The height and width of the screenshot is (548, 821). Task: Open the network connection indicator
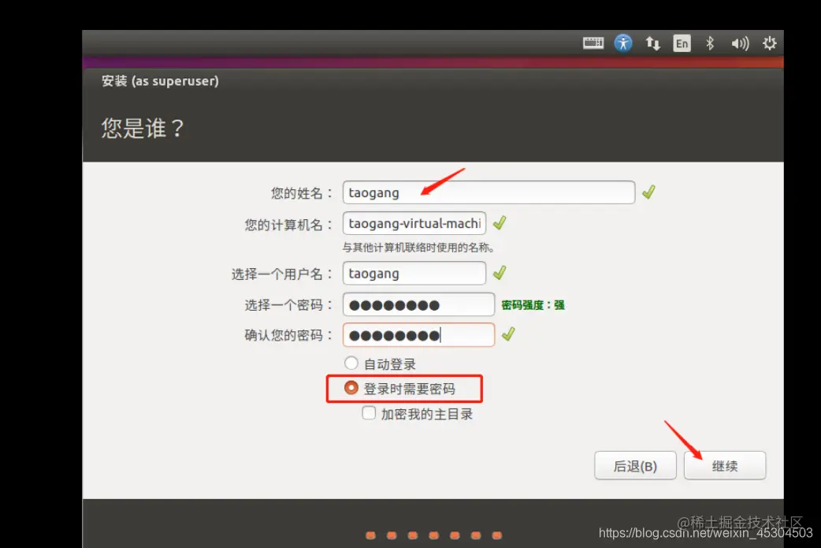(x=652, y=43)
